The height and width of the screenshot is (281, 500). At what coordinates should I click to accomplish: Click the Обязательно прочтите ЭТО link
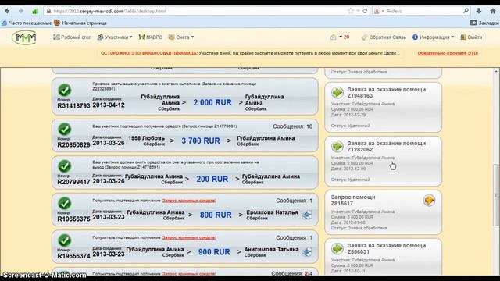coord(448,53)
